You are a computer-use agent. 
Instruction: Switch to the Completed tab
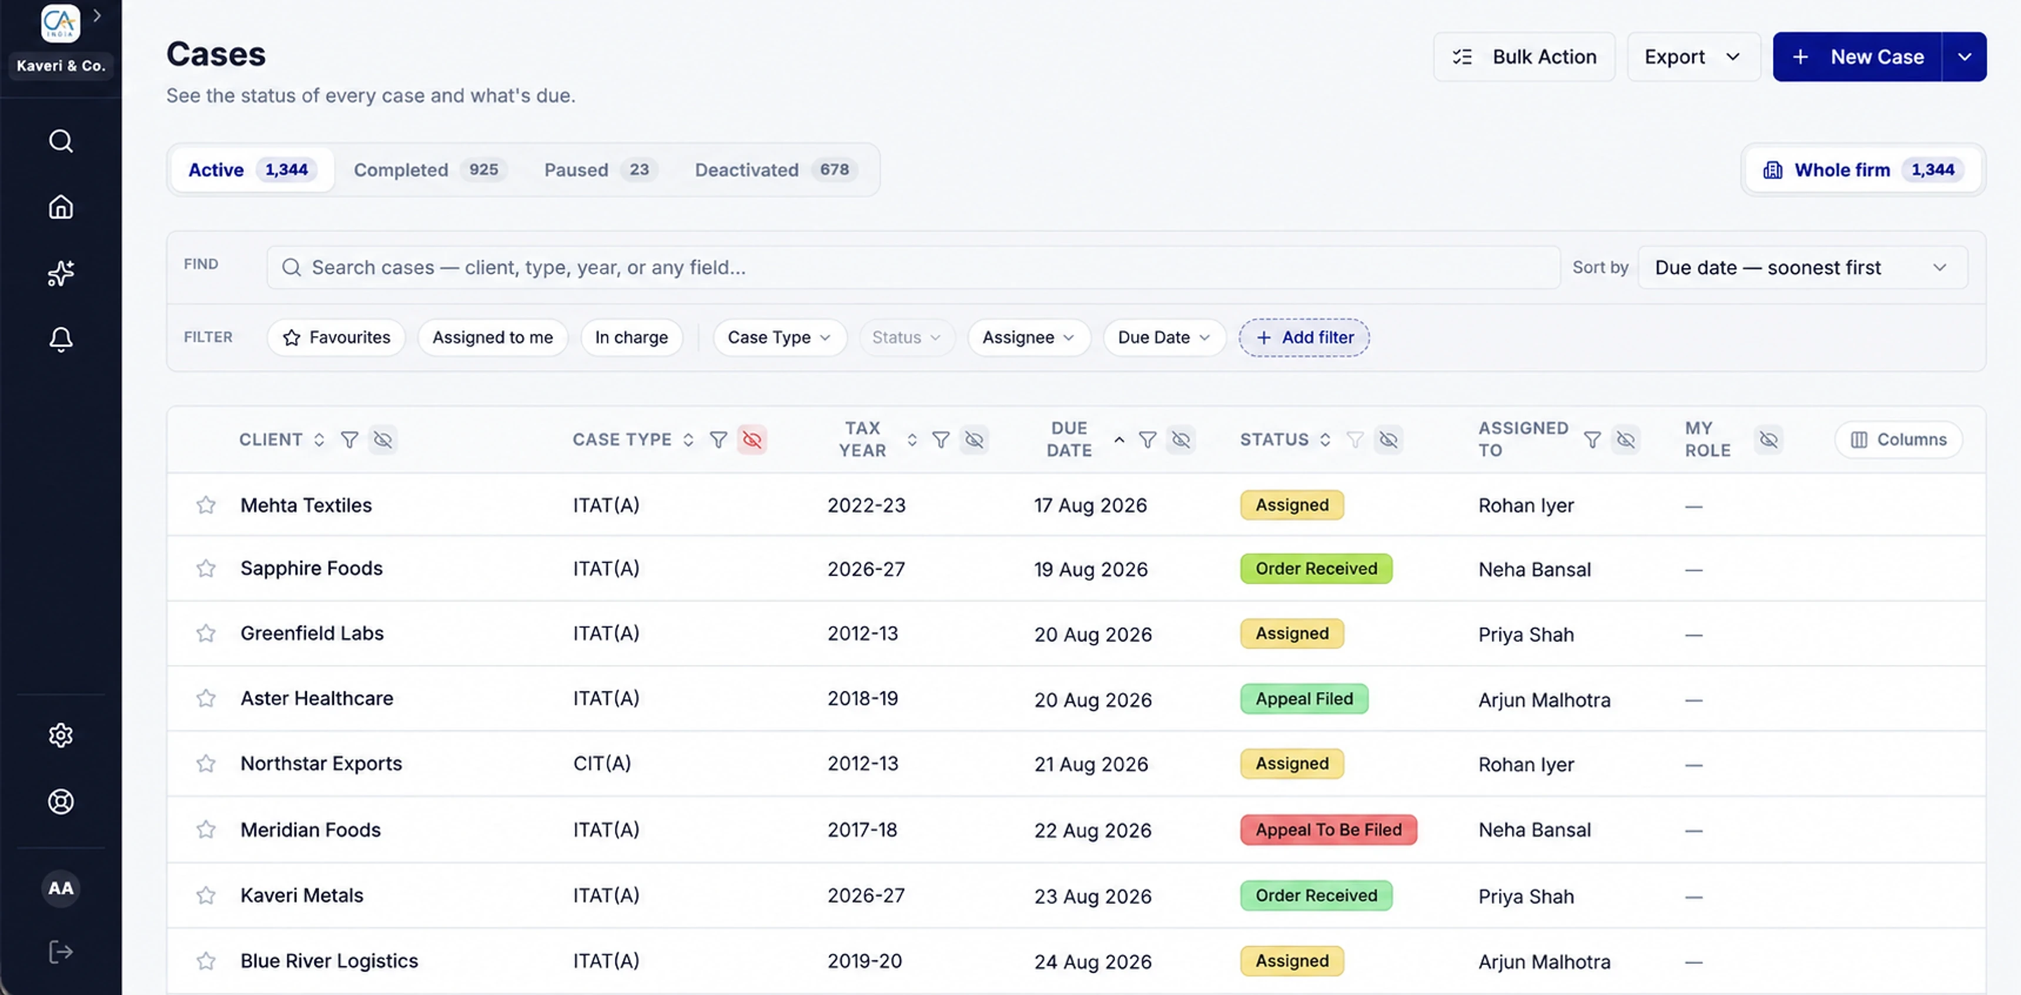(430, 169)
